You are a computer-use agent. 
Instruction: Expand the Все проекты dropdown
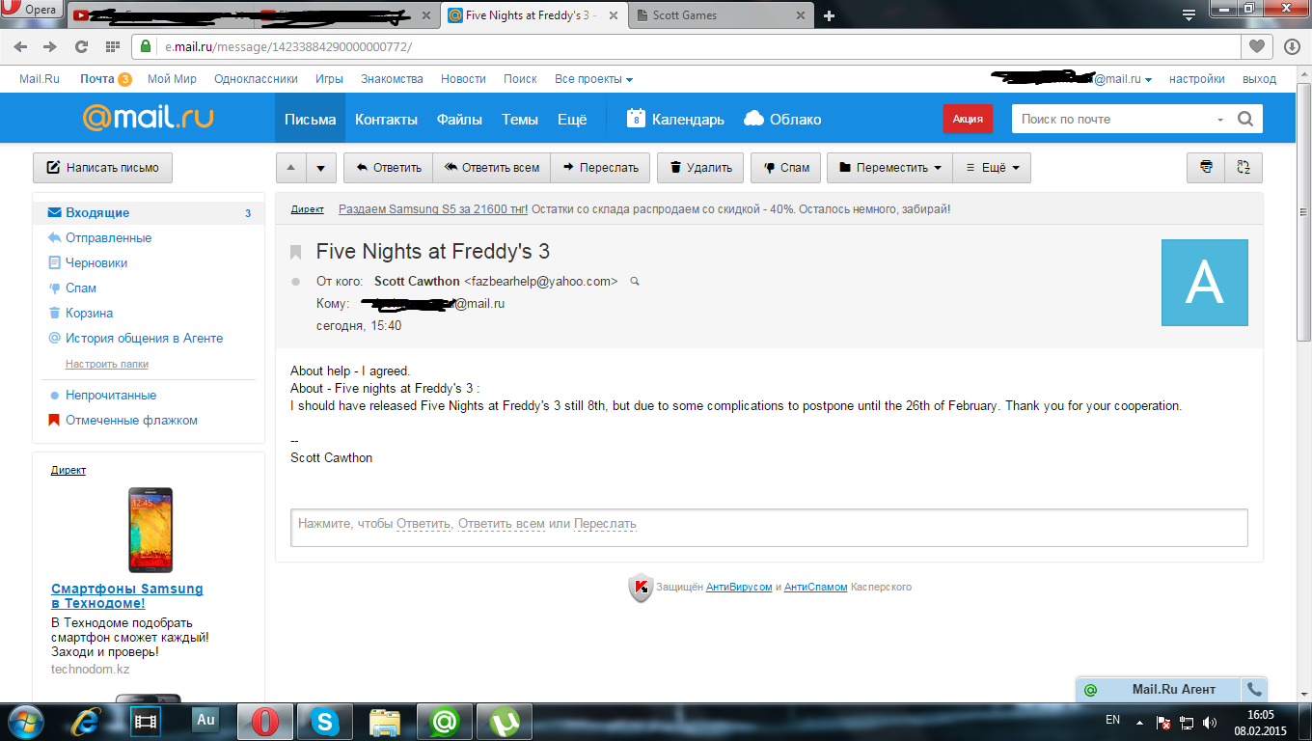593,79
